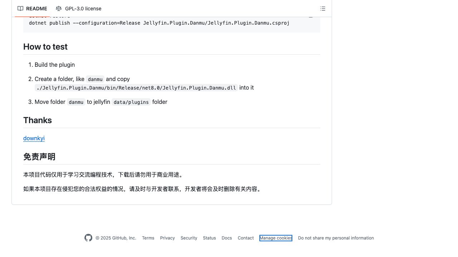The image size is (458, 257).
Task: Open the Terms link in the footer
Action: [x=148, y=238]
